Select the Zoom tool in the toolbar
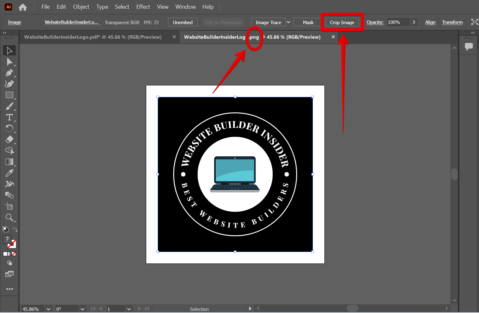The image size is (479, 313). point(9,218)
